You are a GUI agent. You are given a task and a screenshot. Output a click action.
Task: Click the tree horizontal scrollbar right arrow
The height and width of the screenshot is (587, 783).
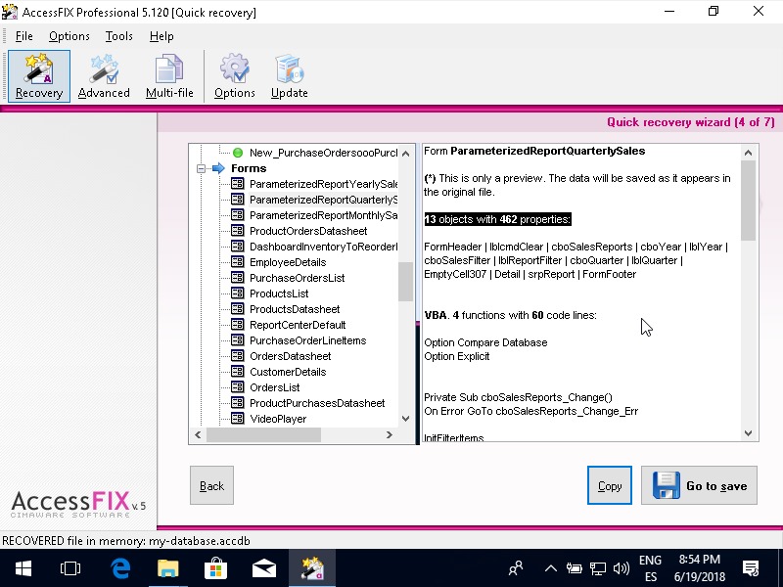point(390,434)
